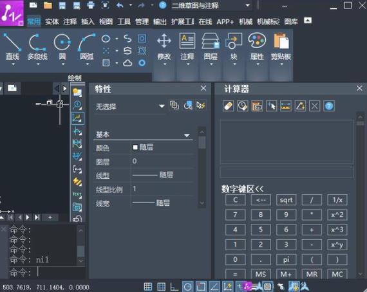Viewport: 367px width, 292px height.
Task: Toggle object snap tracking in status bar
Action: pos(214,287)
